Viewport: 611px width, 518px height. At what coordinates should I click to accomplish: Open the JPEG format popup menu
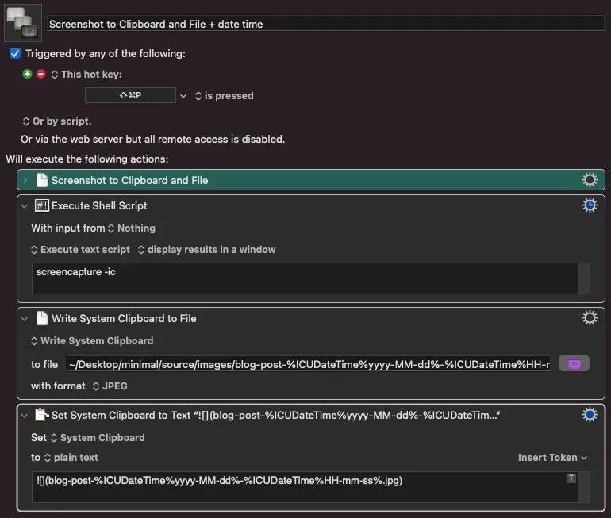(110, 386)
